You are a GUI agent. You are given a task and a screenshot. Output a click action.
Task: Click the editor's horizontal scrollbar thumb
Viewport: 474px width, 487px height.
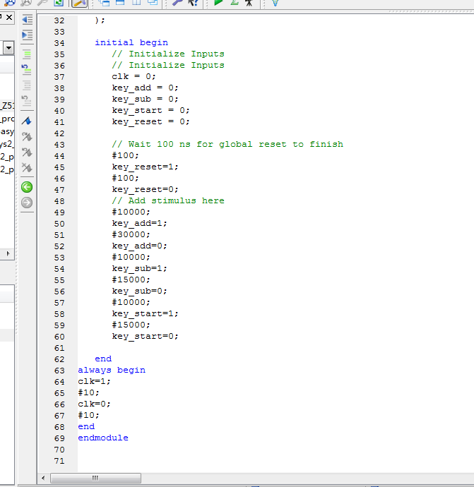95,479
